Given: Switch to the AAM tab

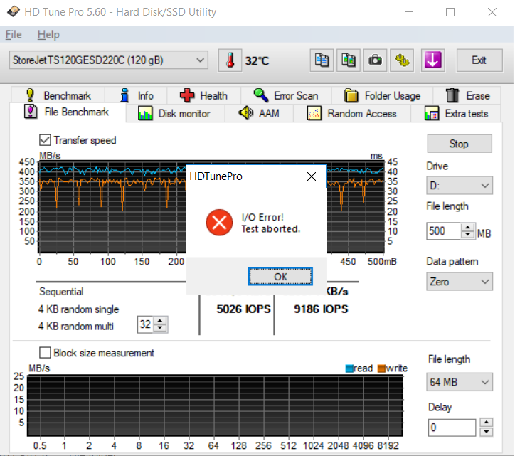Looking at the screenshot, I should (x=259, y=114).
